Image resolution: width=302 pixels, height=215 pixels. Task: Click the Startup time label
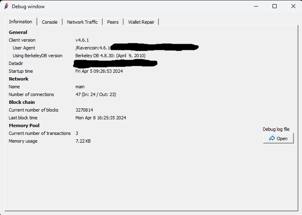(x=21, y=71)
